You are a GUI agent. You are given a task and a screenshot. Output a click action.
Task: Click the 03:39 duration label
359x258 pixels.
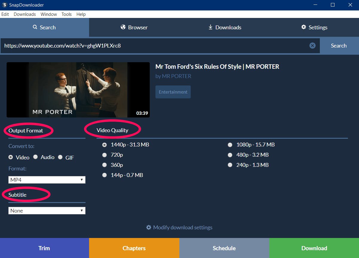coord(142,113)
